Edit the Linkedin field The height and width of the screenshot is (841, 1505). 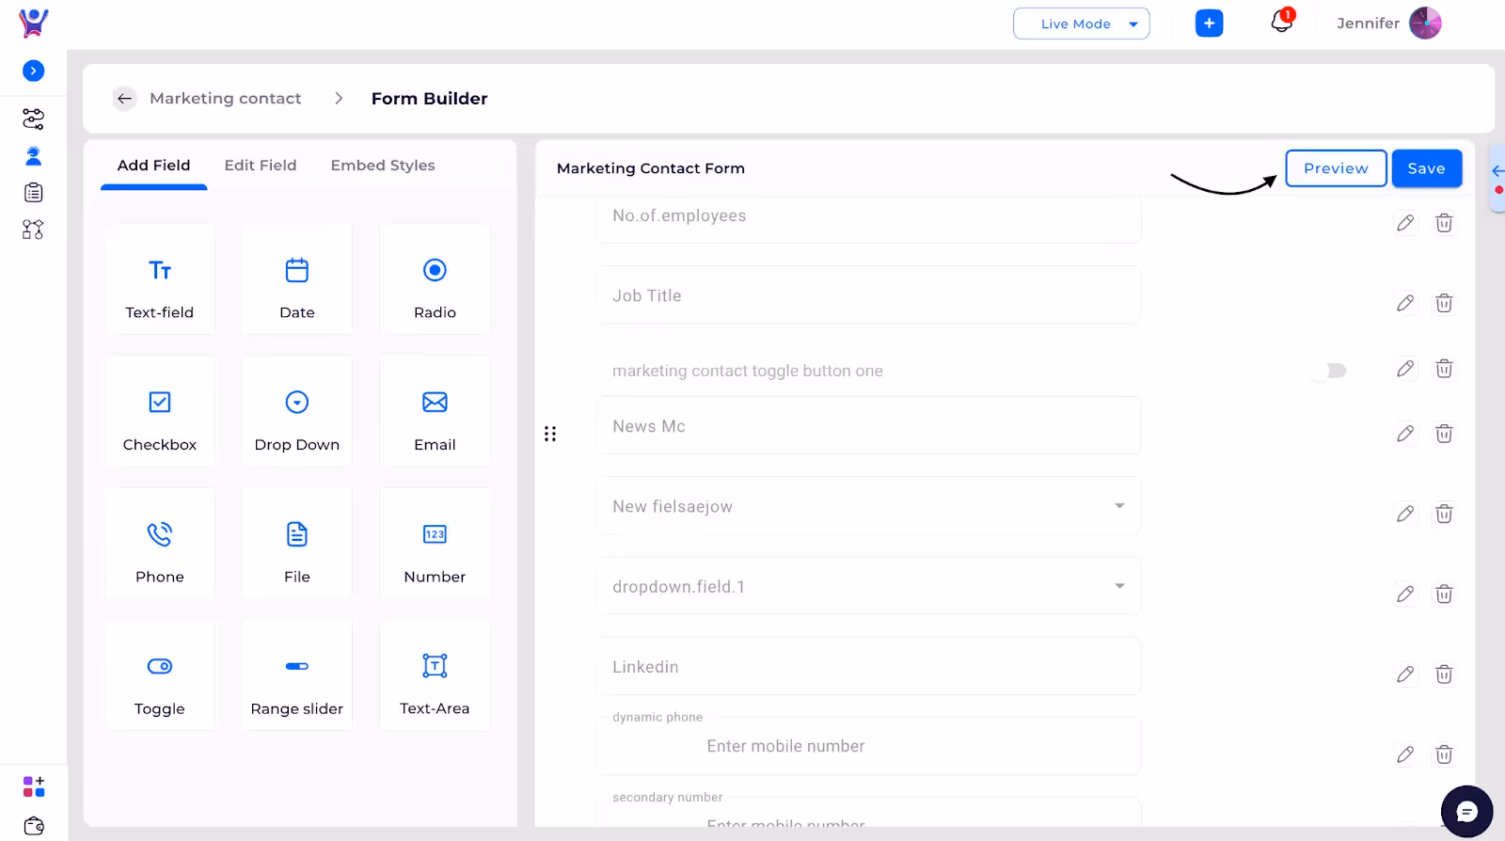click(x=1405, y=674)
